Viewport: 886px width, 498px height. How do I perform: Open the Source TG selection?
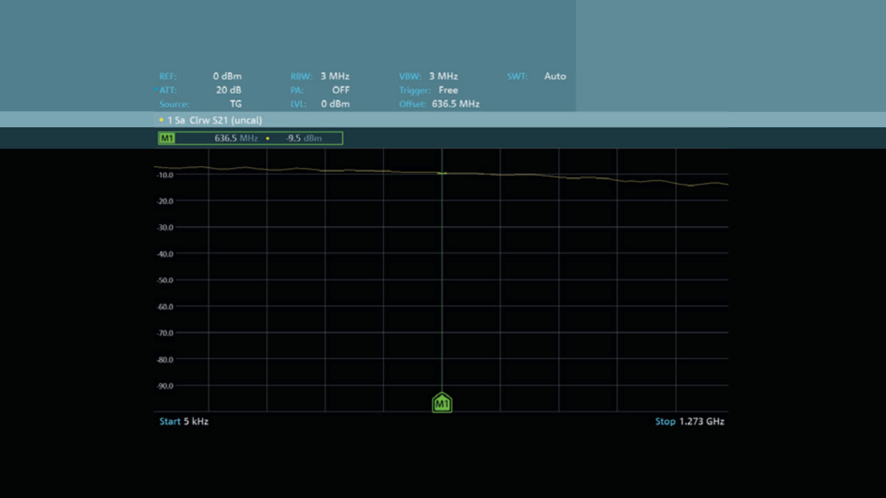235,104
